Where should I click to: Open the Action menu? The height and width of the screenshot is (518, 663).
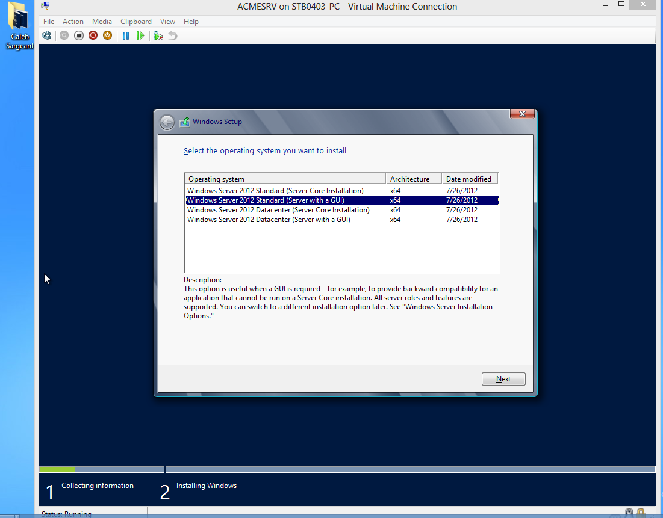point(73,22)
